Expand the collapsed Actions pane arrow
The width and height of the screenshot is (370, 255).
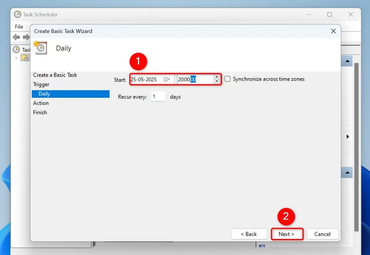348,136
